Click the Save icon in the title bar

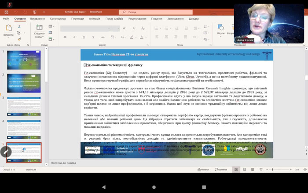6,12
